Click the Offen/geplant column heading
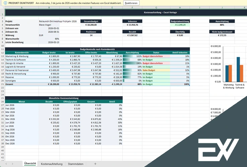 (x=70, y=102)
